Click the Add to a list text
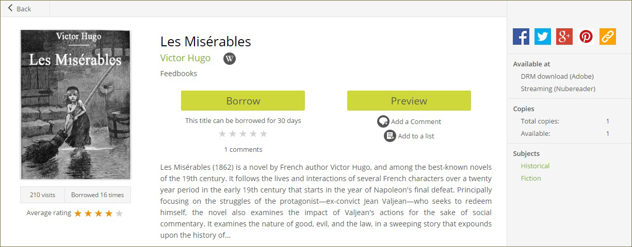This screenshot has height=247, width=632. point(416,136)
